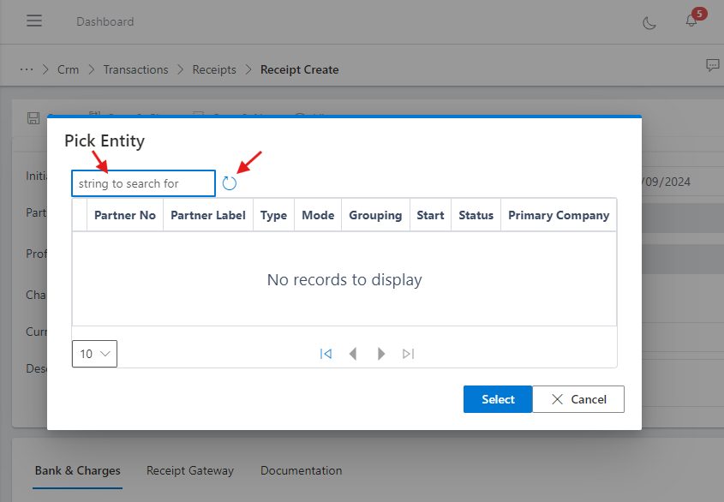Open notifications from the bell icon

pos(691,21)
